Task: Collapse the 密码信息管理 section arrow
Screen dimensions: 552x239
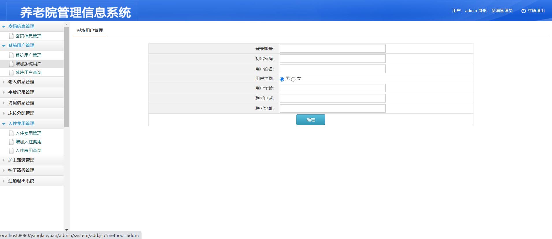Action: click(x=4, y=26)
